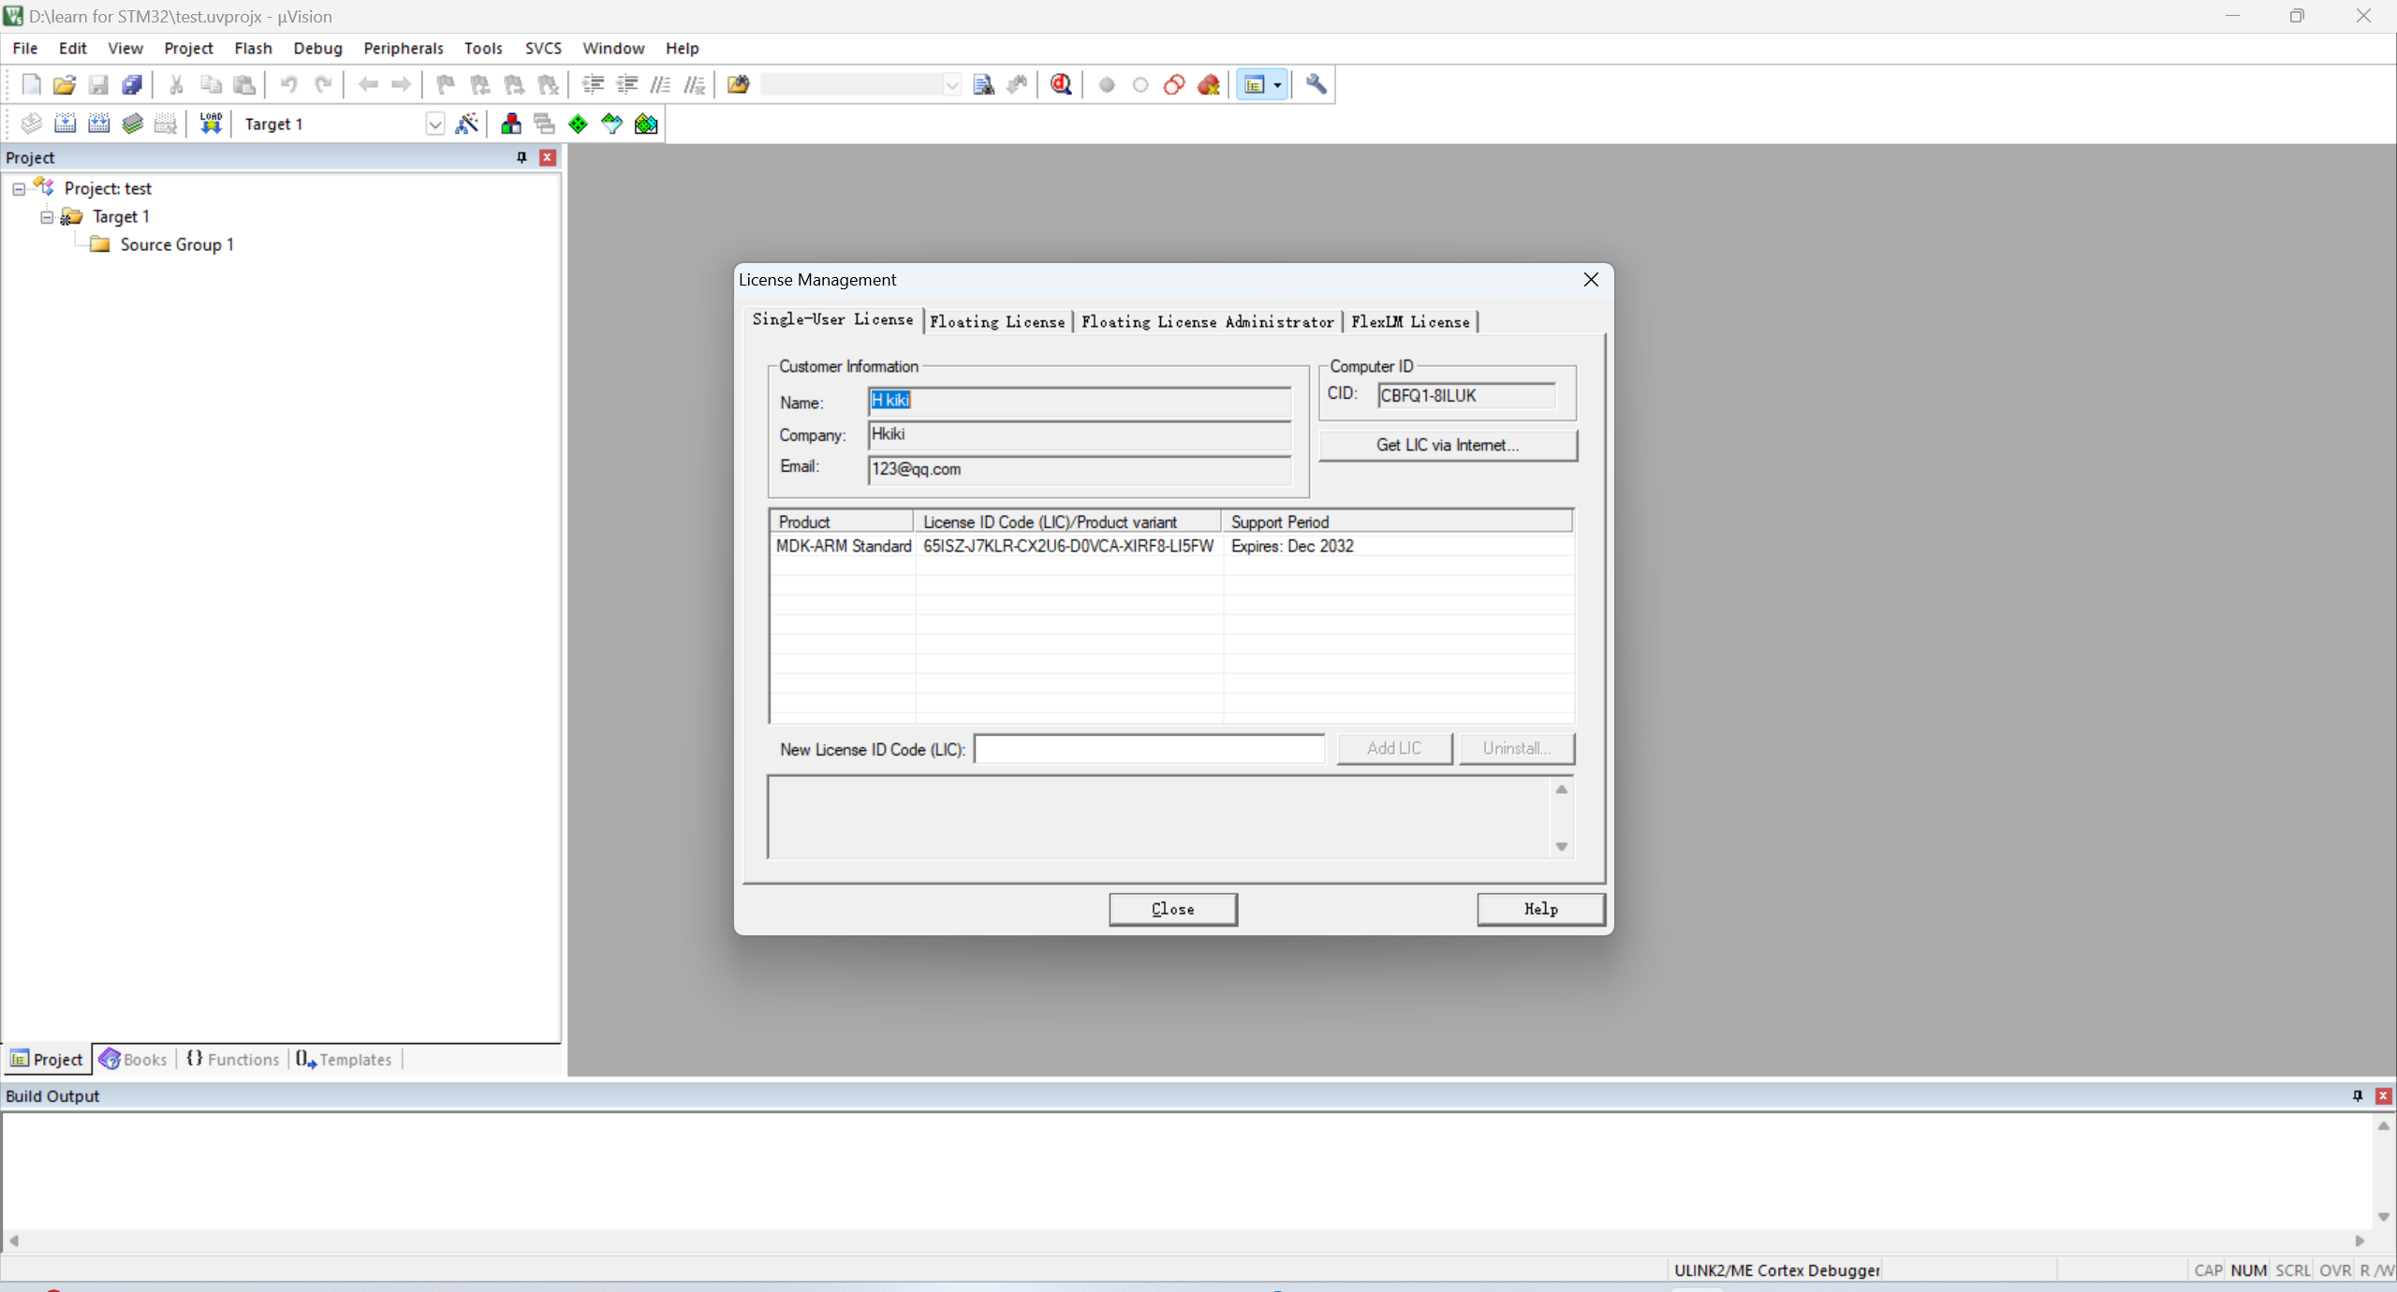Pin the Build Output panel
This screenshot has width=2397, height=1292.
2357,1095
